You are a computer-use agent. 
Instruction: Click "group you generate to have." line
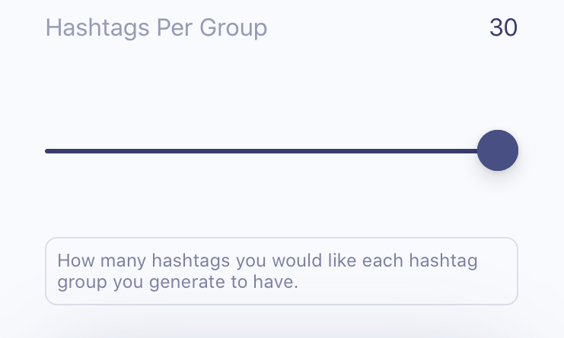(175, 283)
